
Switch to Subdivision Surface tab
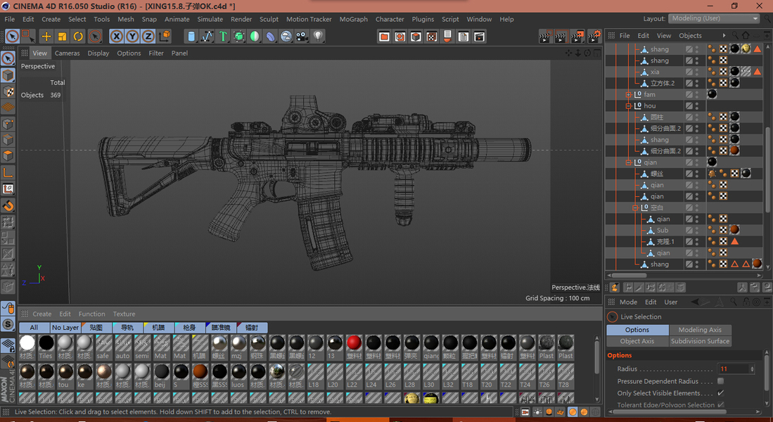[700, 341]
